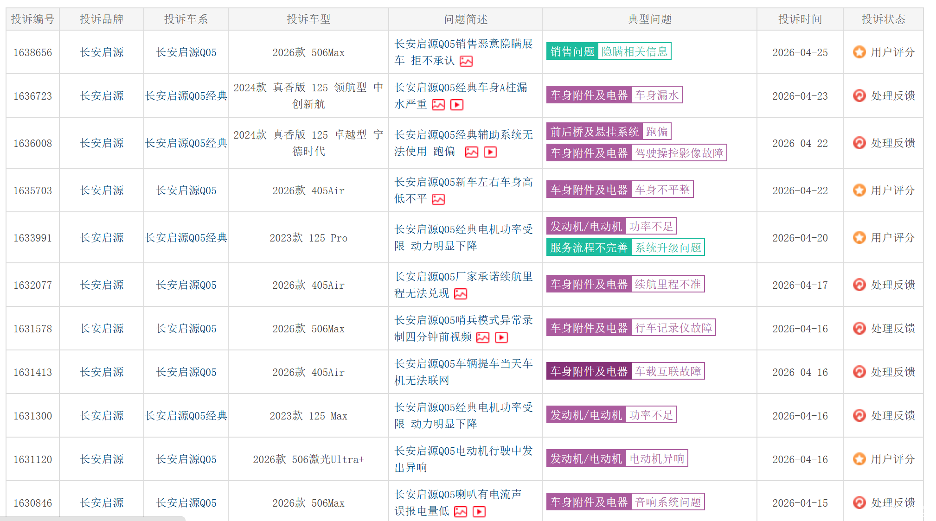Screen dimensions: 936x521
Task: Select the 车载互联故障 issue tag
Action: (x=668, y=371)
